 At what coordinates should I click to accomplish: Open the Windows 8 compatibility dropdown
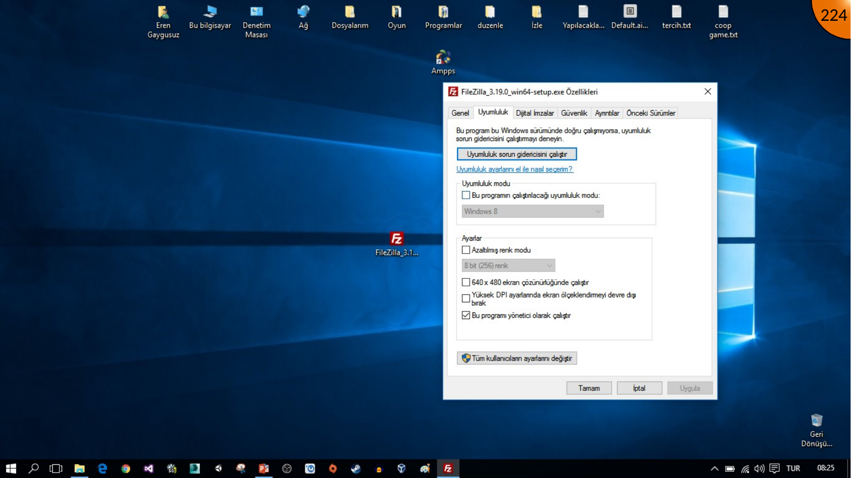532,212
